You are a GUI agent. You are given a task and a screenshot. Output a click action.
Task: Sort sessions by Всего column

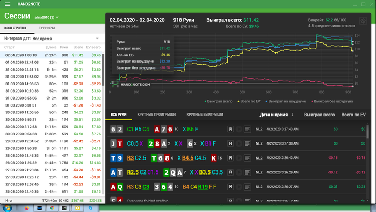pos(78,47)
